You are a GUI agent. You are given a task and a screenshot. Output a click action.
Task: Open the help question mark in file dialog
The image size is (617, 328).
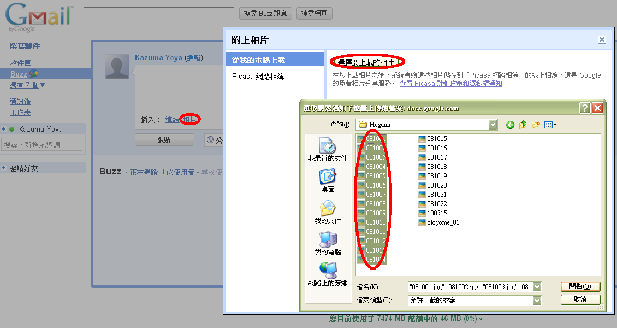point(585,108)
